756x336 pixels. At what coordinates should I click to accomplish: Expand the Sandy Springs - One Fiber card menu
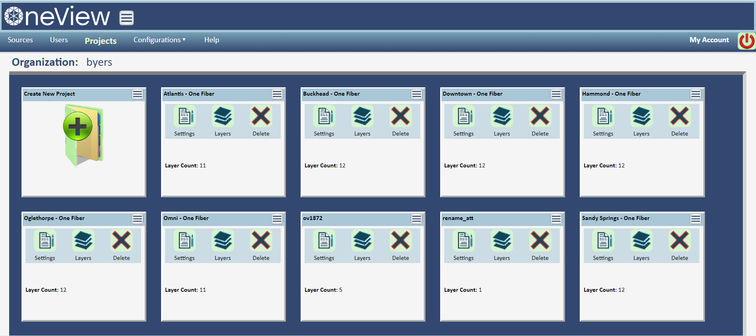696,219
